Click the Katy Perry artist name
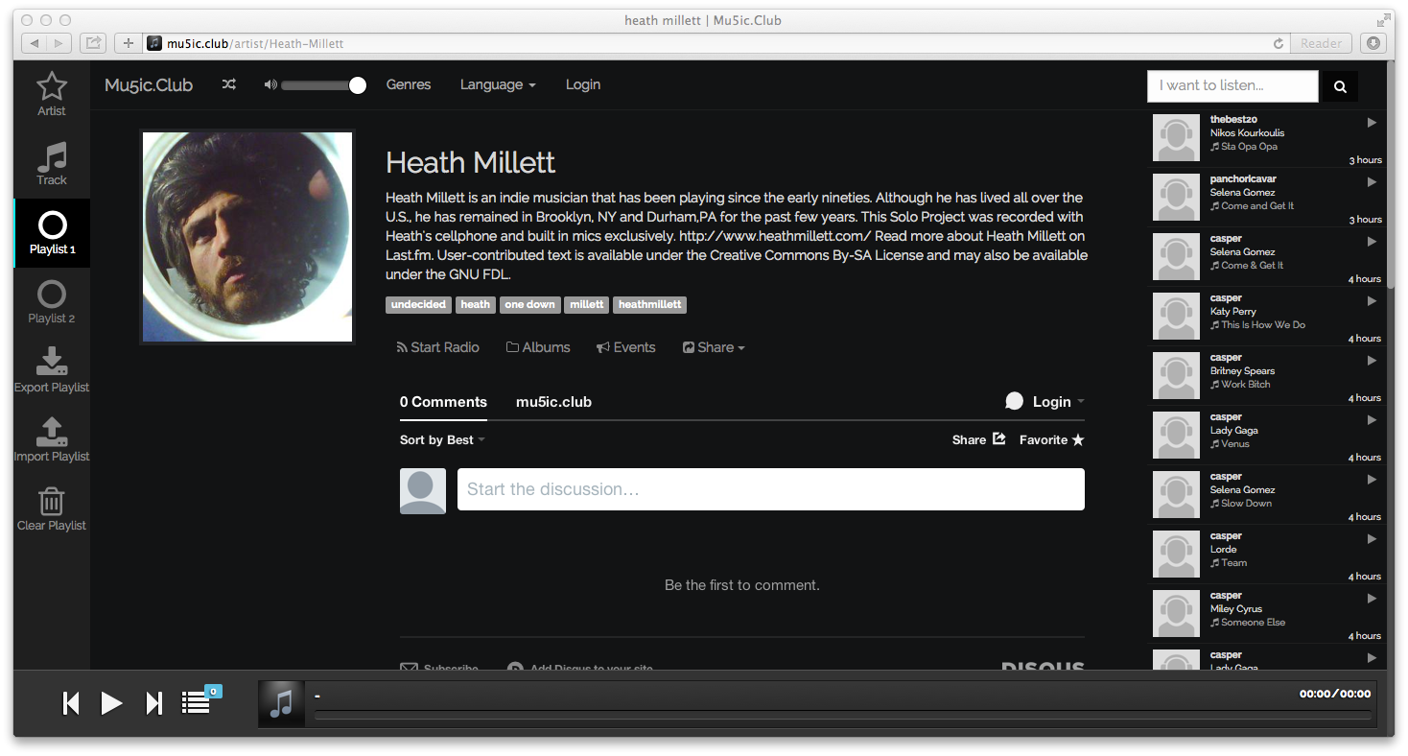Image resolution: width=1408 pixels, height=756 pixels. [x=1232, y=312]
